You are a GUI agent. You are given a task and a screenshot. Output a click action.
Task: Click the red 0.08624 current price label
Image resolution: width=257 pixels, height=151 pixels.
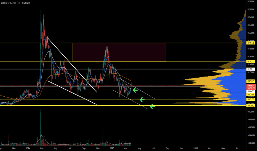coord(251,86)
